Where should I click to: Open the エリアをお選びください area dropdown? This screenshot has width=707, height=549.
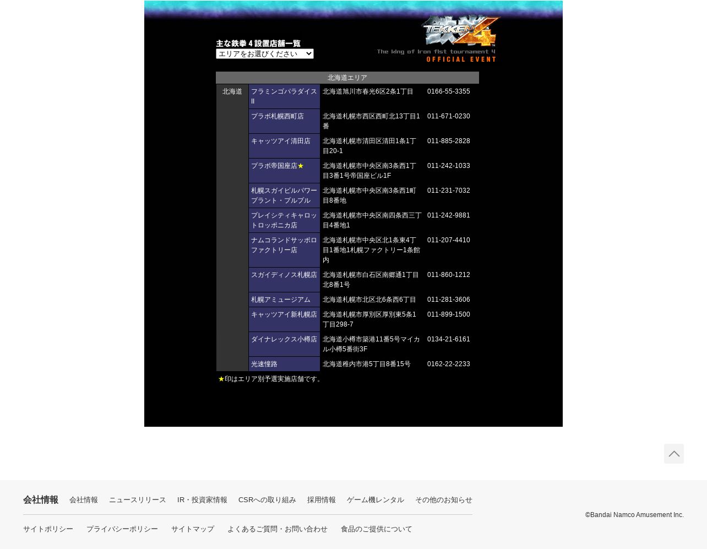(265, 53)
